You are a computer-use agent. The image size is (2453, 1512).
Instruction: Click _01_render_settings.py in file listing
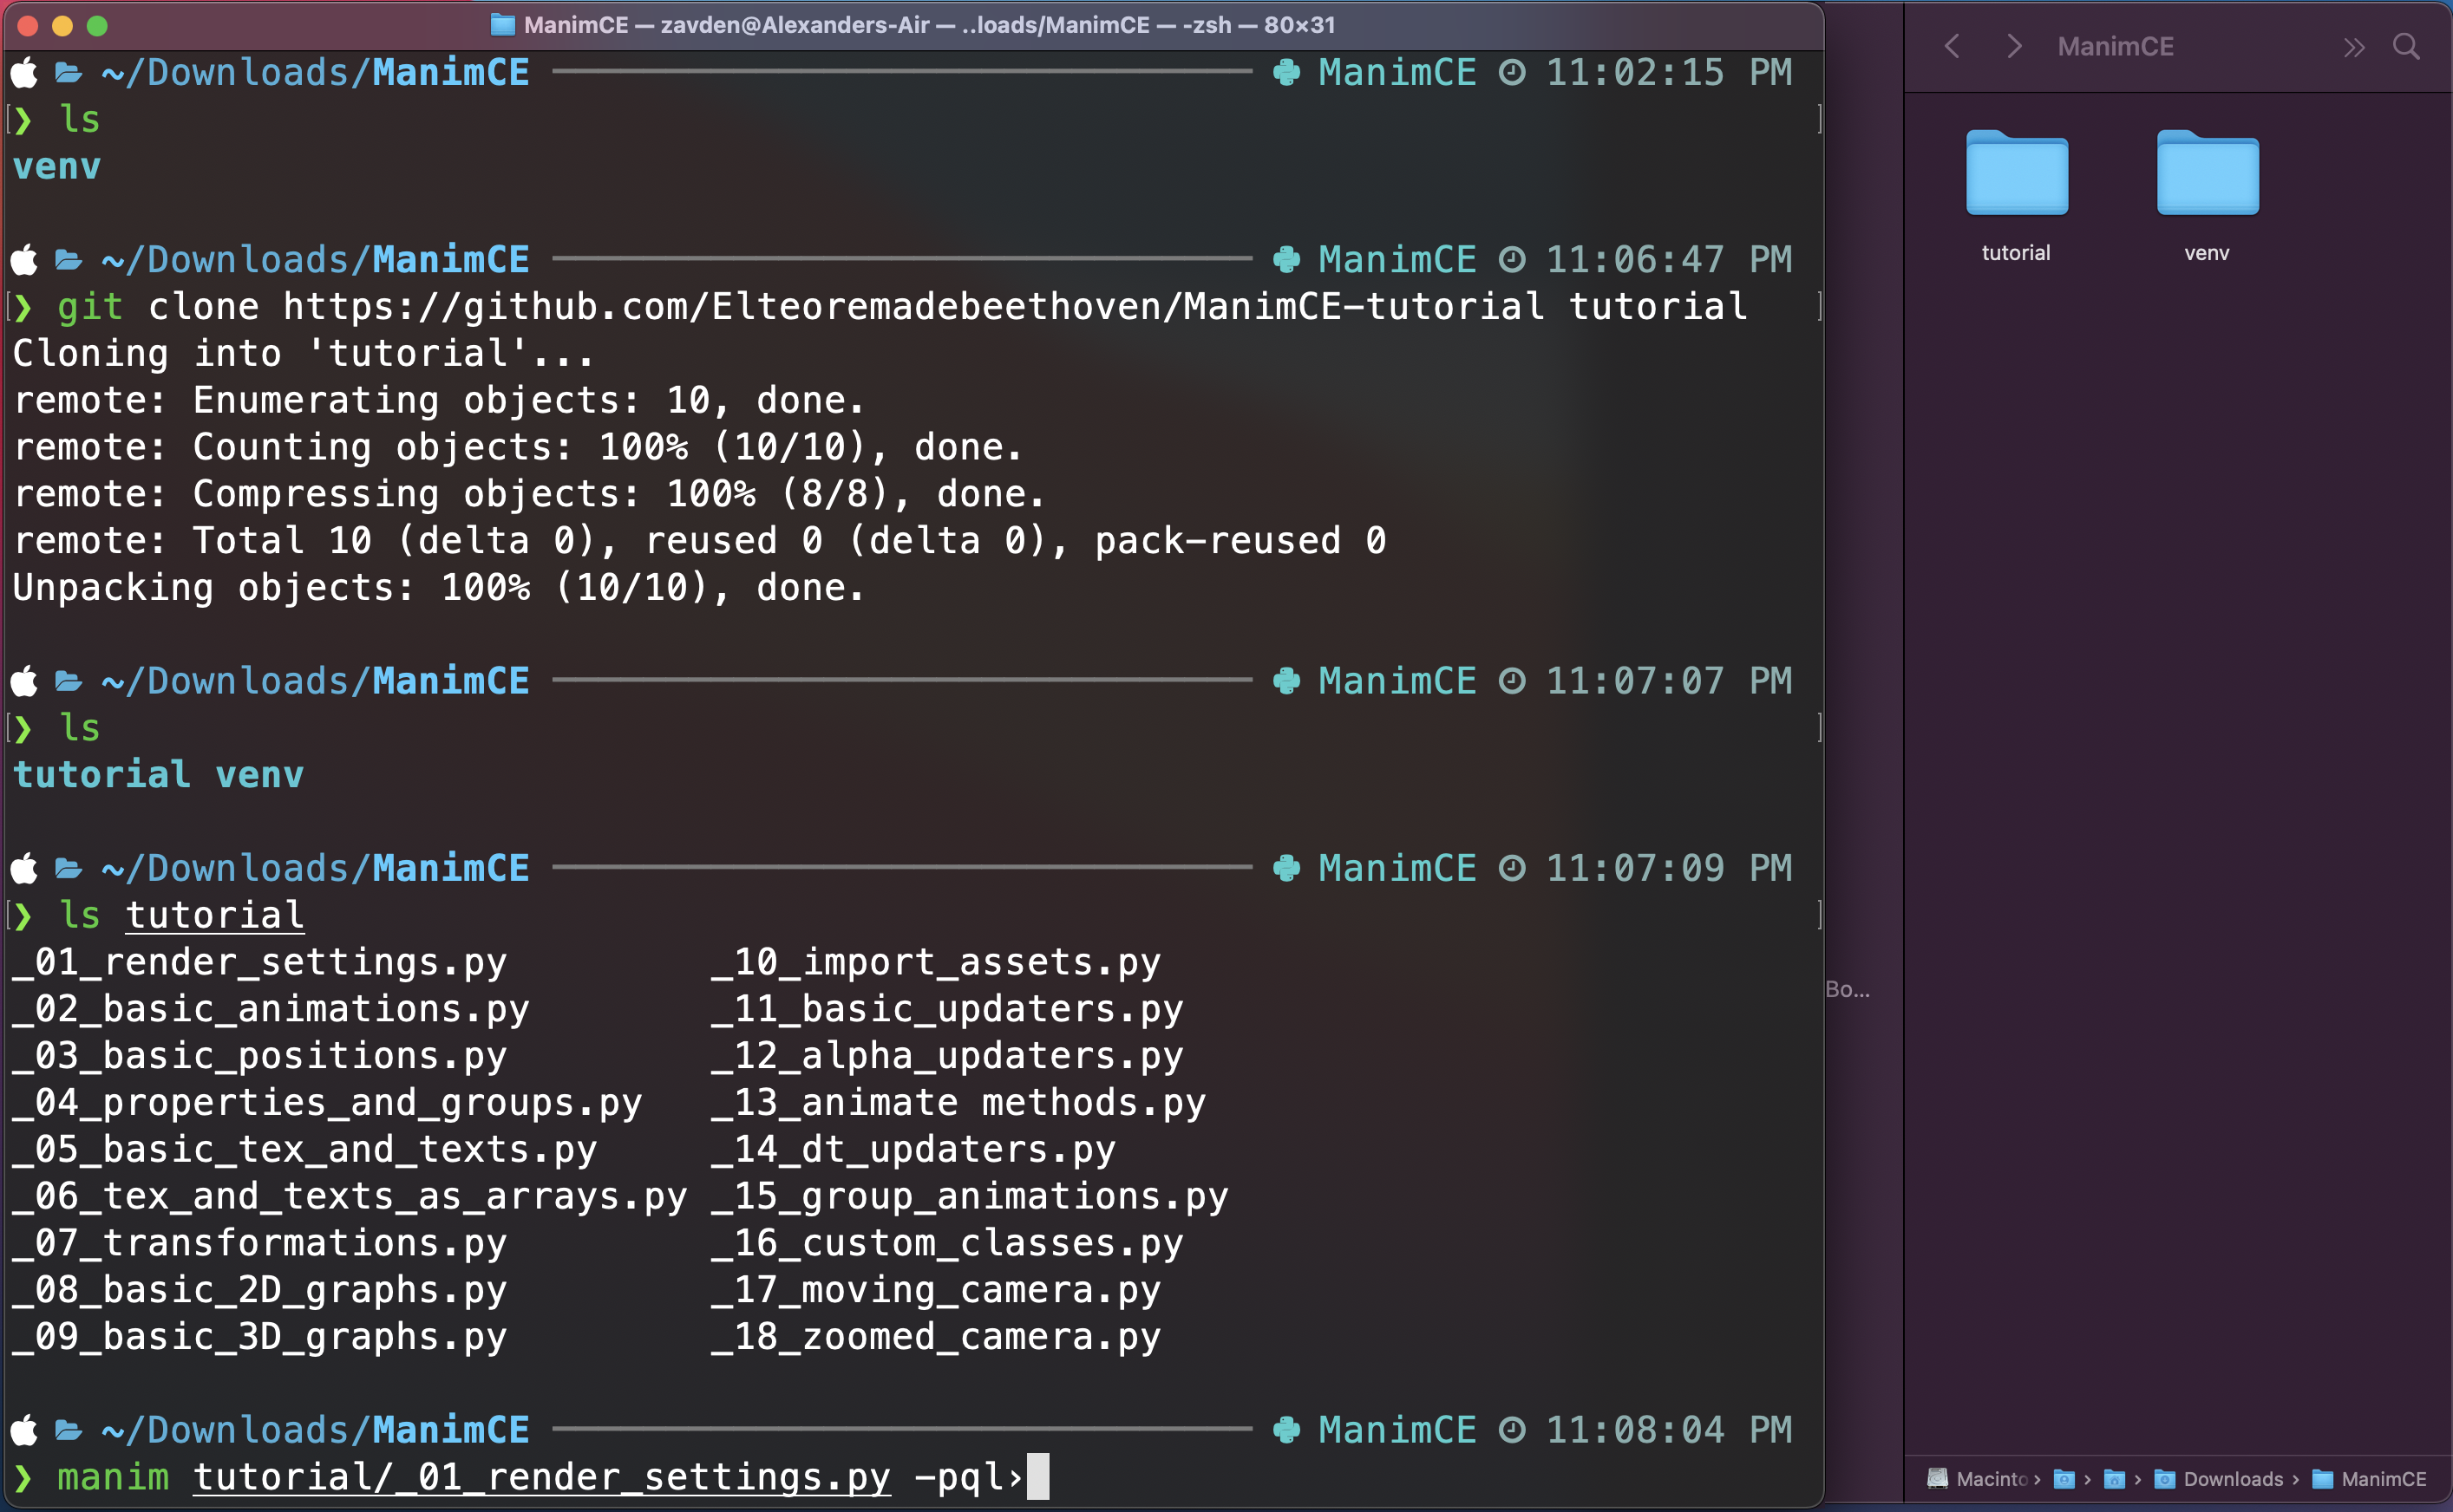tap(259, 962)
